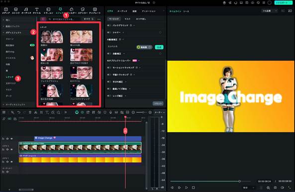The width and height of the screenshot is (295, 192).
Task: Toggle the バックグラウンド (Background) switch
Action: click(109, 25)
